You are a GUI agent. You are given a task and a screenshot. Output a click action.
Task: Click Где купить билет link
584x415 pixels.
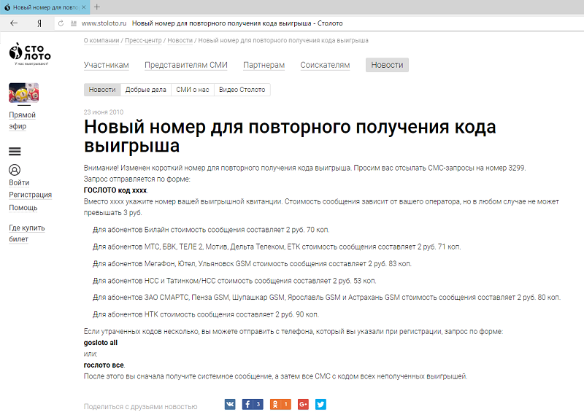(x=27, y=233)
